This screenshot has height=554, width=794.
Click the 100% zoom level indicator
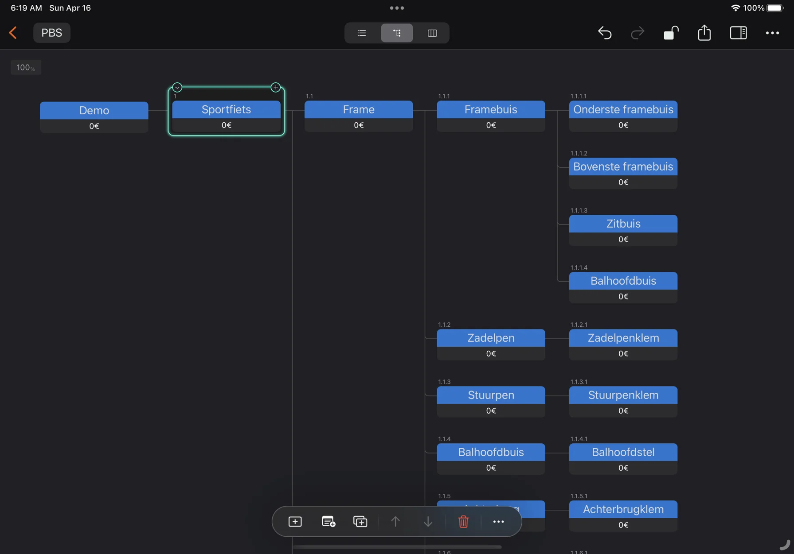pos(26,67)
